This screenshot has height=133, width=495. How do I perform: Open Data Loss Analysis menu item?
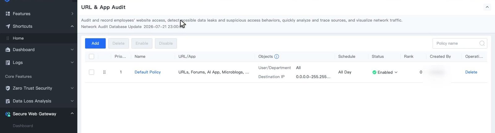tap(32, 101)
